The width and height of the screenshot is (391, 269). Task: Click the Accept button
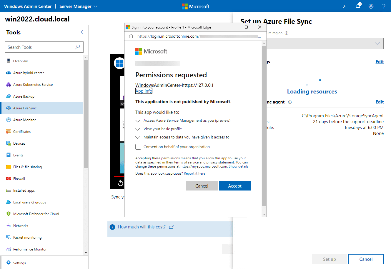[234, 186]
